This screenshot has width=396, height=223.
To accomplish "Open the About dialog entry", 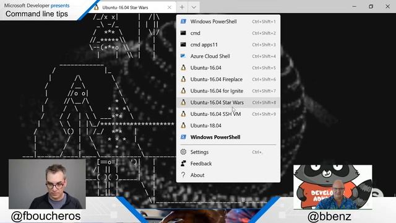I will coord(228,175).
